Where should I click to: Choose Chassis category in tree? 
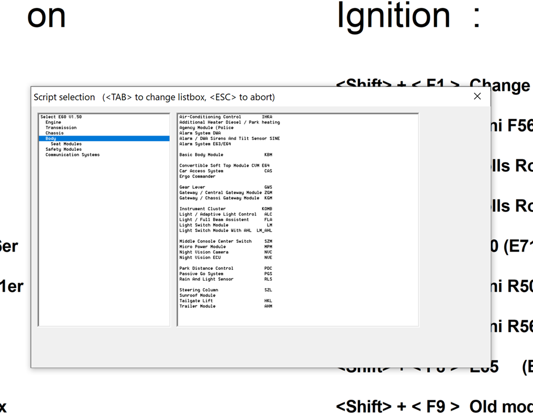tap(54, 133)
